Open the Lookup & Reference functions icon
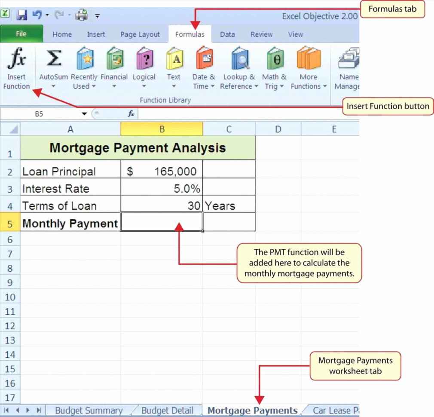The height and width of the screenshot is (417, 434). click(x=240, y=58)
